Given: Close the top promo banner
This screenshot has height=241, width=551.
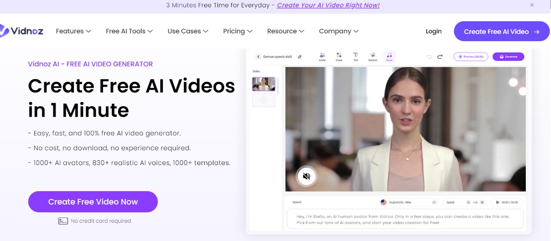Looking at the screenshot, I should 532,5.
